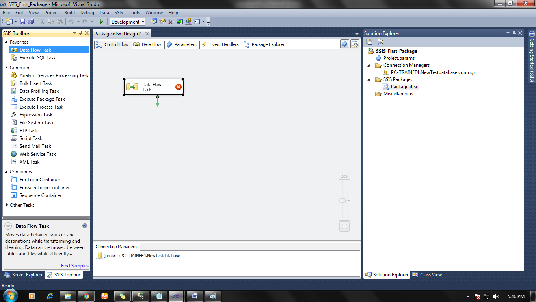The height and width of the screenshot is (302, 536).
Task: Select the project connection manager PC-TRAINEE4.NewTestdatabase
Action: (138, 256)
